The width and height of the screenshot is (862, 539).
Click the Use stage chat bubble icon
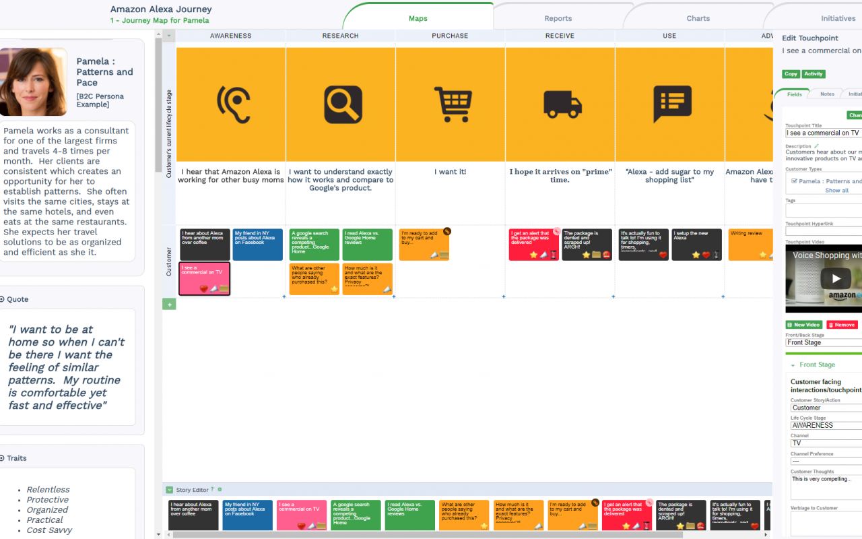pos(672,104)
